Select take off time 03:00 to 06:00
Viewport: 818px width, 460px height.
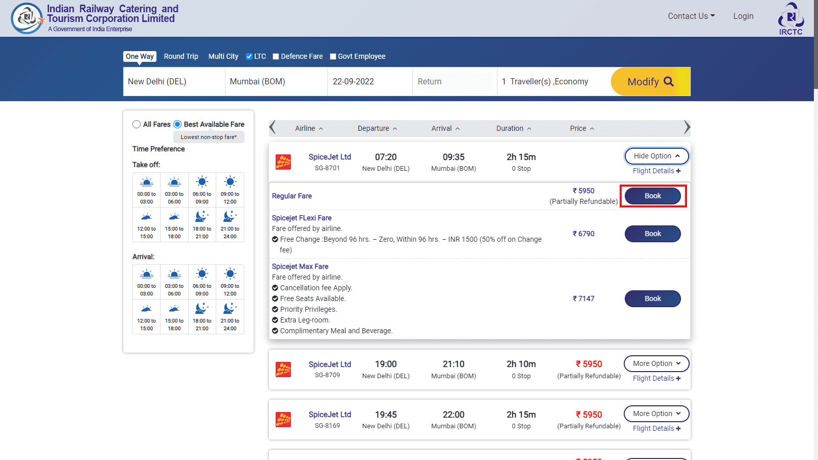pos(174,190)
